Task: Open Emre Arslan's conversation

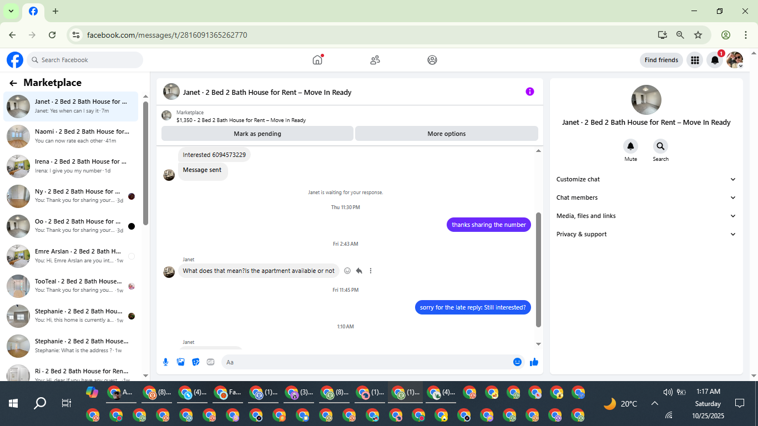Action: [71, 256]
